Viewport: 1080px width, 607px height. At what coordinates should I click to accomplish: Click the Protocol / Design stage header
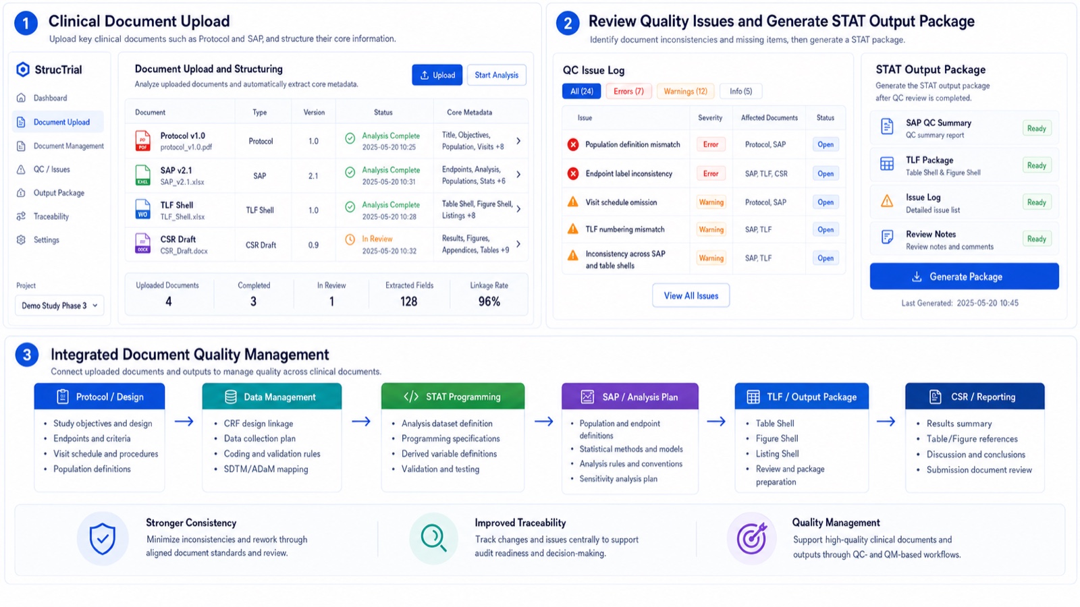(99, 397)
